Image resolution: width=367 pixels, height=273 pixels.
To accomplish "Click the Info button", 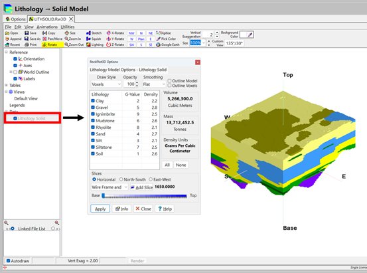I will click(122, 209).
